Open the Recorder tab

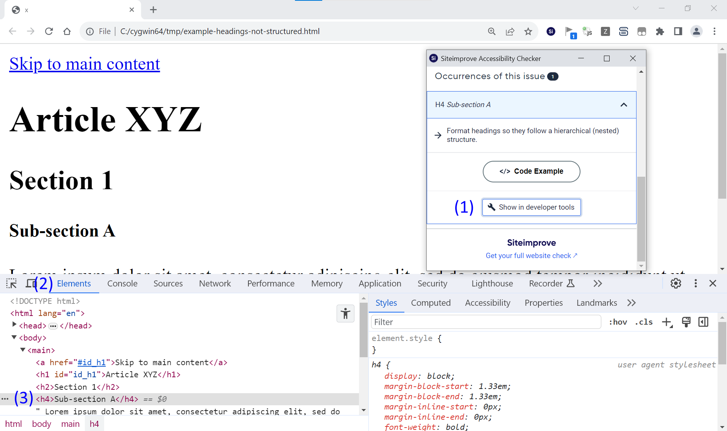[552, 283]
